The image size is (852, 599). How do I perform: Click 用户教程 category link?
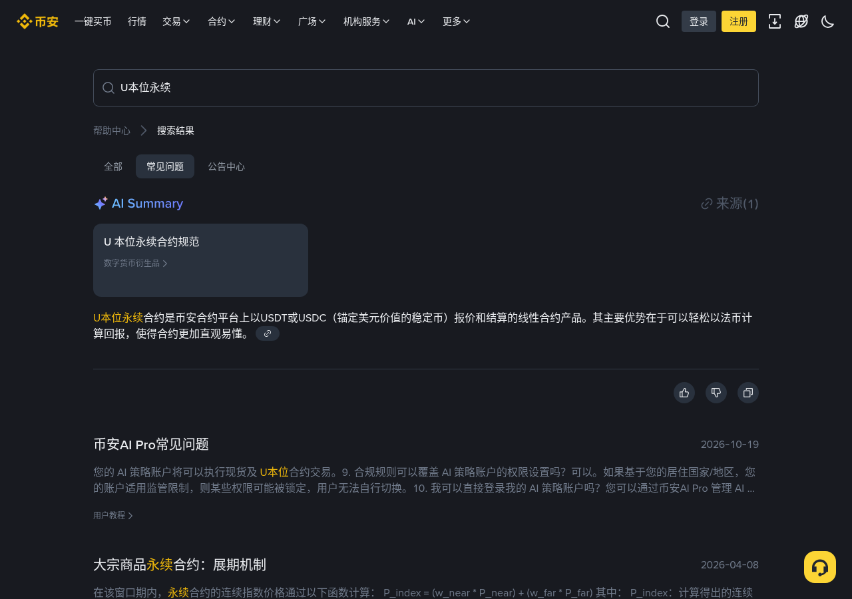point(113,515)
